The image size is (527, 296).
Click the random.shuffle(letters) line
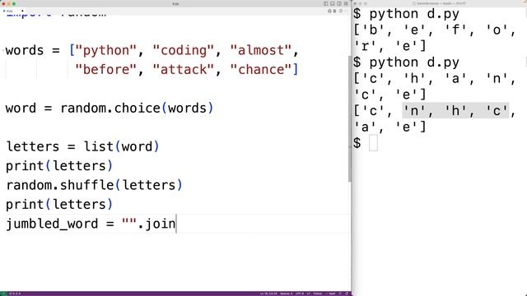tap(94, 185)
